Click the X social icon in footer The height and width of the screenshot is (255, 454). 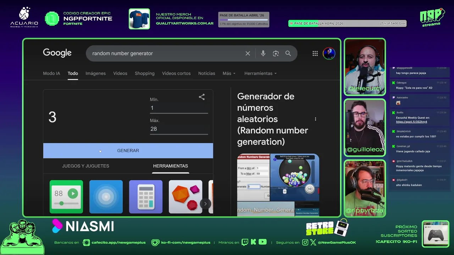click(313, 242)
